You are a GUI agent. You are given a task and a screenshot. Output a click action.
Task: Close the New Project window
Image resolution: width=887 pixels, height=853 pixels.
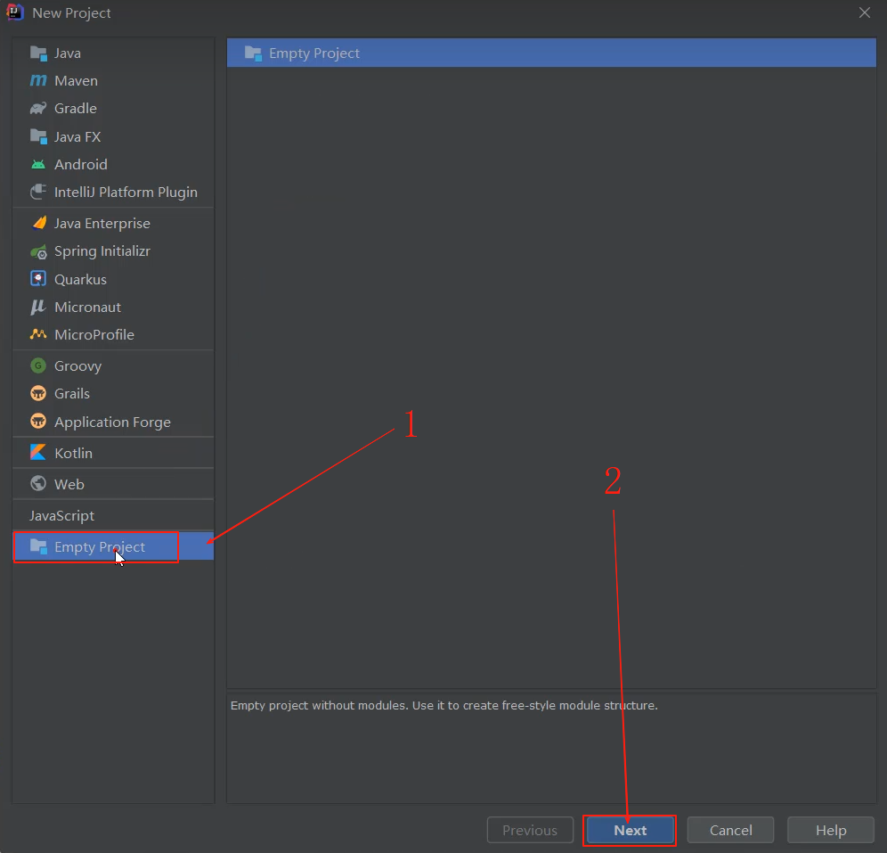point(865,12)
